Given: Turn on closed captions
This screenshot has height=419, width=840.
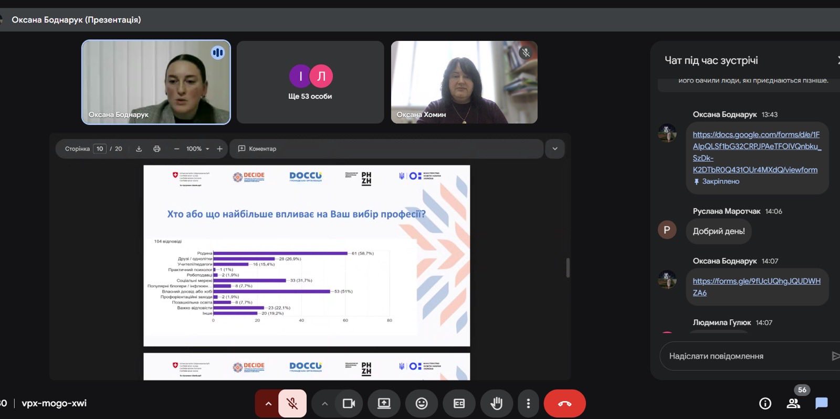Looking at the screenshot, I should (x=459, y=403).
